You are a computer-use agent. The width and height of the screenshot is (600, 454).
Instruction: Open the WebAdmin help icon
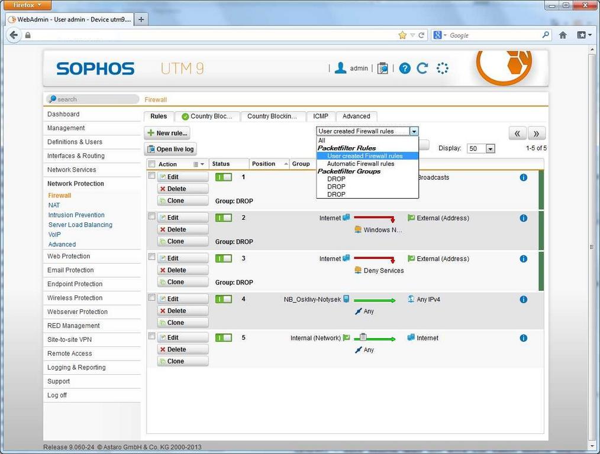[x=405, y=69]
